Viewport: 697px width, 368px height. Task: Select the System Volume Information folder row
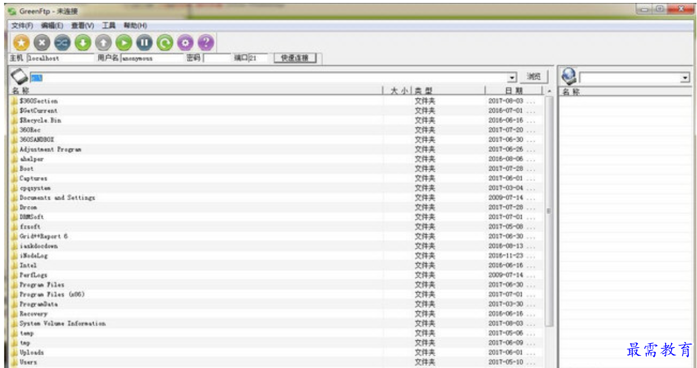coord(276,323)
